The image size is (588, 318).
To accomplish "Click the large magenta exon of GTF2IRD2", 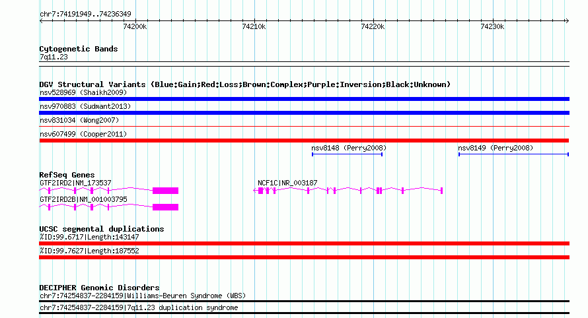I will [165, 191].
